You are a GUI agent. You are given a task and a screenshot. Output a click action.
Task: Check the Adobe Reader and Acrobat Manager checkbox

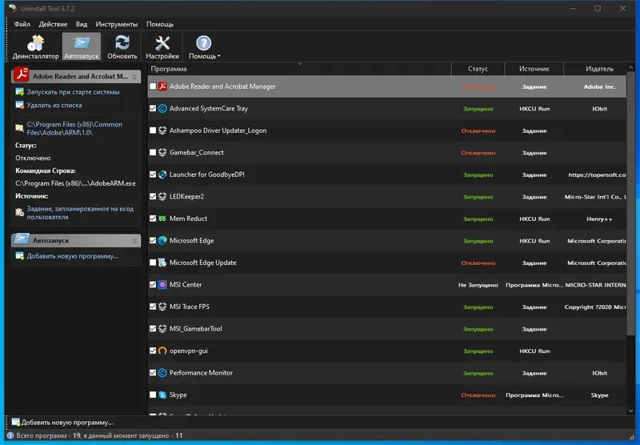coord(153,86)
